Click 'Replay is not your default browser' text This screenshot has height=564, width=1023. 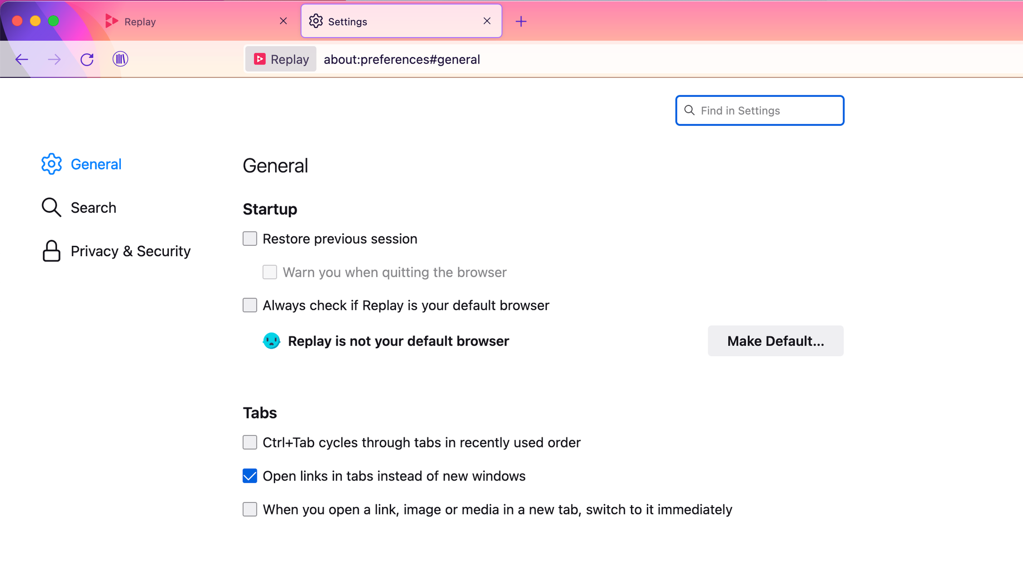399,341
